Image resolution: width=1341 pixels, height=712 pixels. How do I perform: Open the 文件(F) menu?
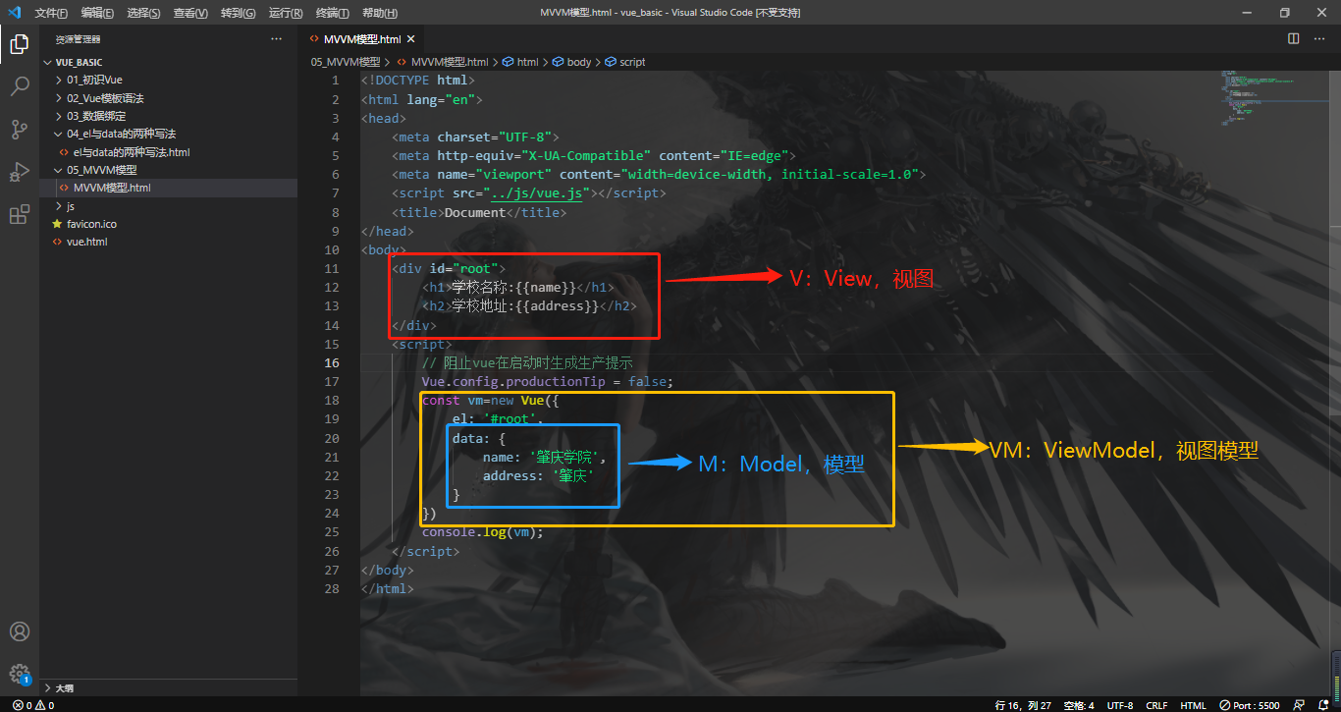coord(51,13)
